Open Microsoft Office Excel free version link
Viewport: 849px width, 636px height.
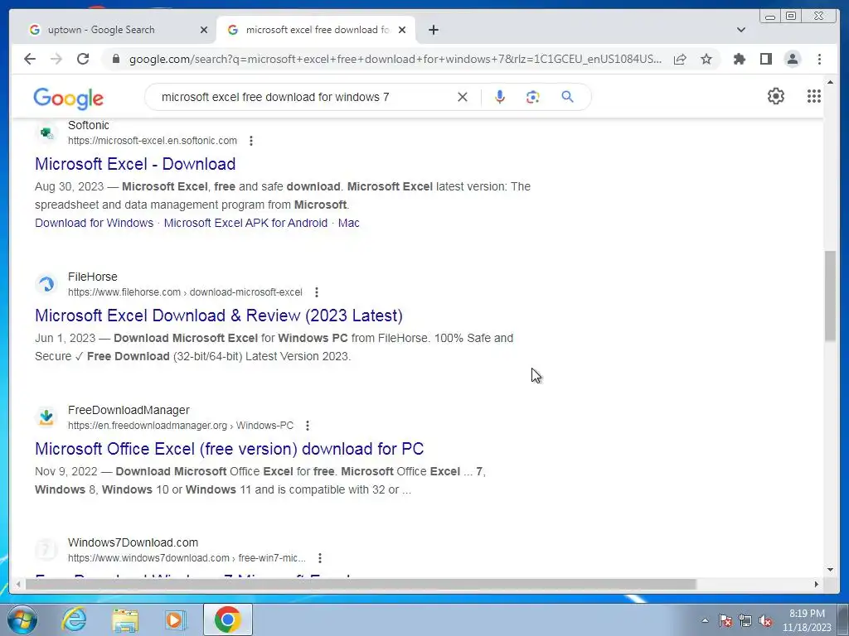pyautogui.click(x=230, y=449)
